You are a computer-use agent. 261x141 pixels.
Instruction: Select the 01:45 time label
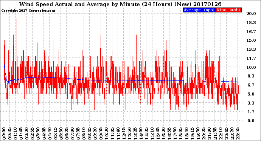[x=21, y=133]
